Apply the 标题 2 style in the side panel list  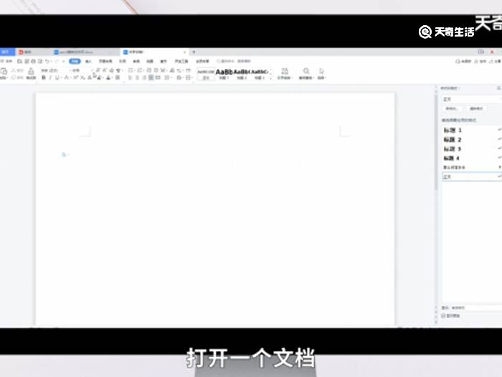tap(471, 139)
